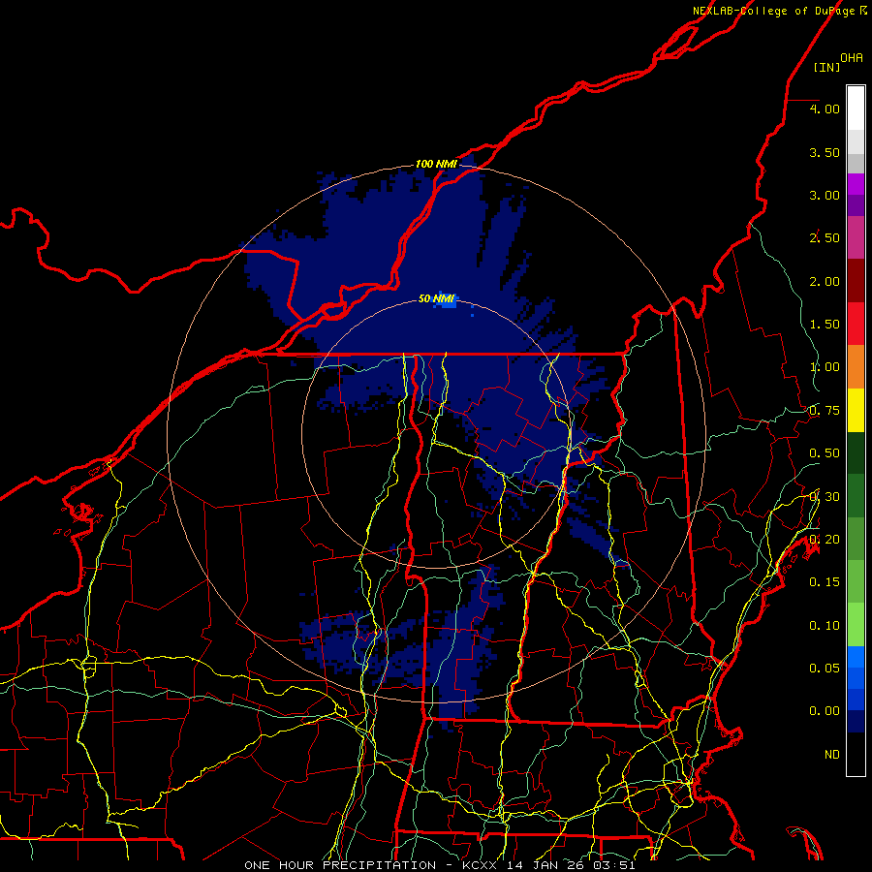Click the bright blue precipitation spot near 50 NMI
The width and height of the screenshot is (872, 872).
click(445, 301)
